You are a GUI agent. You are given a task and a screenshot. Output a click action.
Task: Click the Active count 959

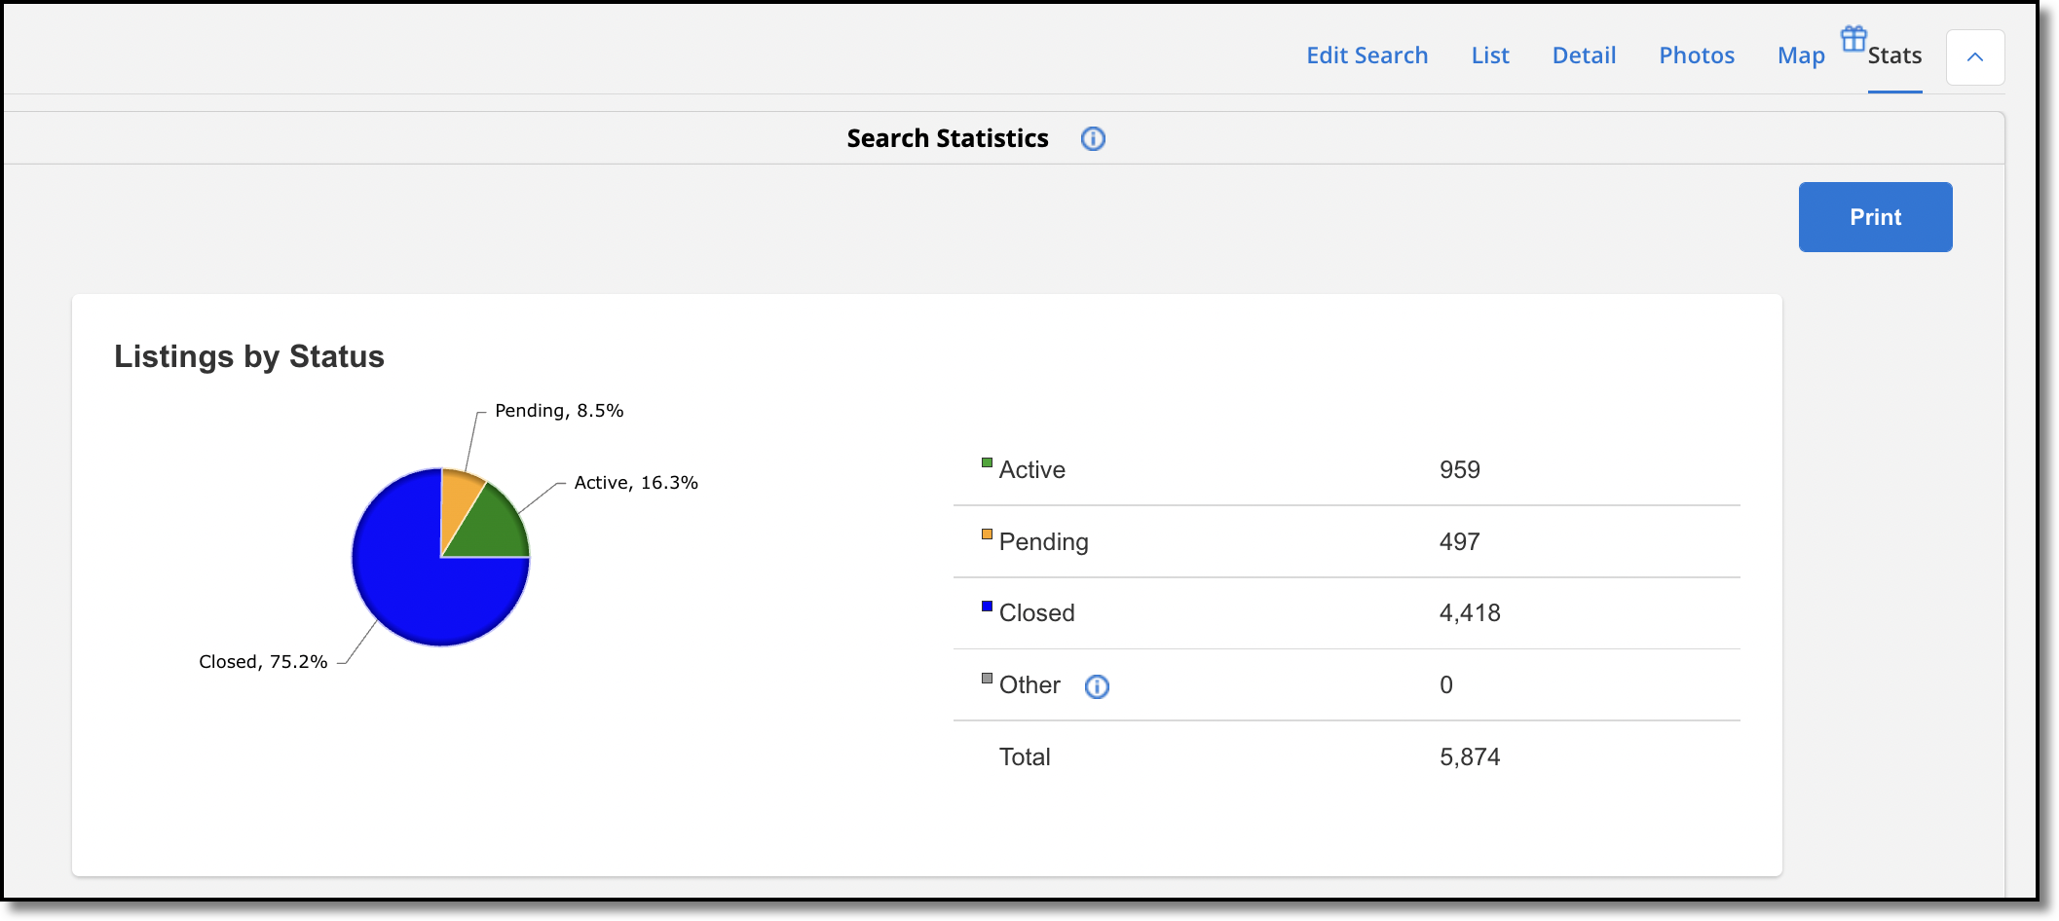pyautogui.click(x=1460, y=470)
